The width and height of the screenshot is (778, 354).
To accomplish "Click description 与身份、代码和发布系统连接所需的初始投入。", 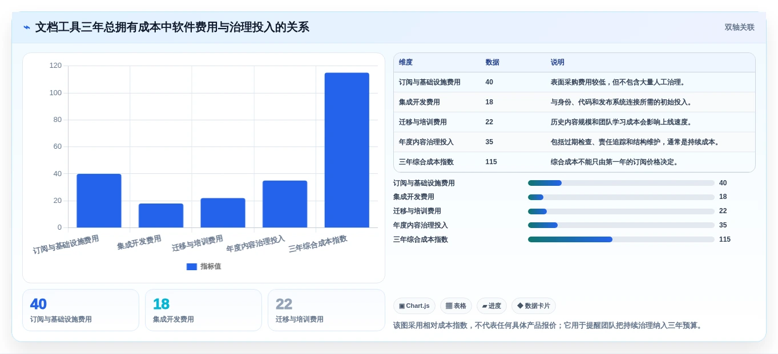I will coord(622,102).
